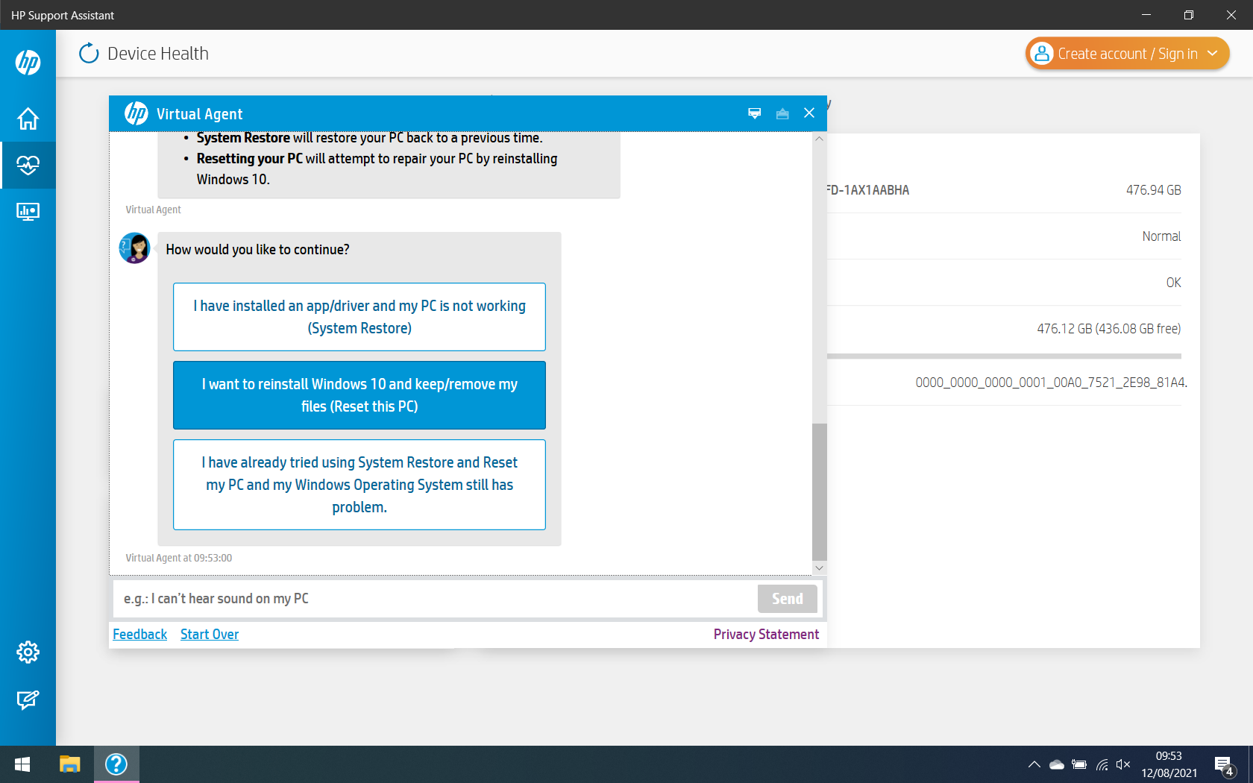The image size is (1253, 783).
Task: Click the 476.94 GB capacity value
Action: pyautogui.click(x=1153, y=190)
